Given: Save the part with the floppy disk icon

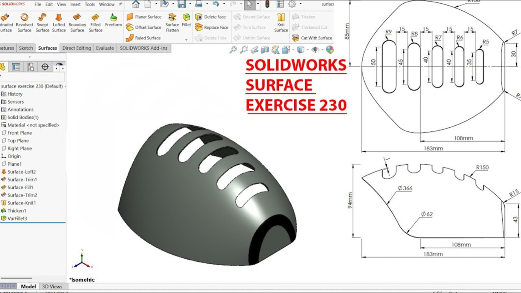Looking at the screenshot, I should click(182, 4).
